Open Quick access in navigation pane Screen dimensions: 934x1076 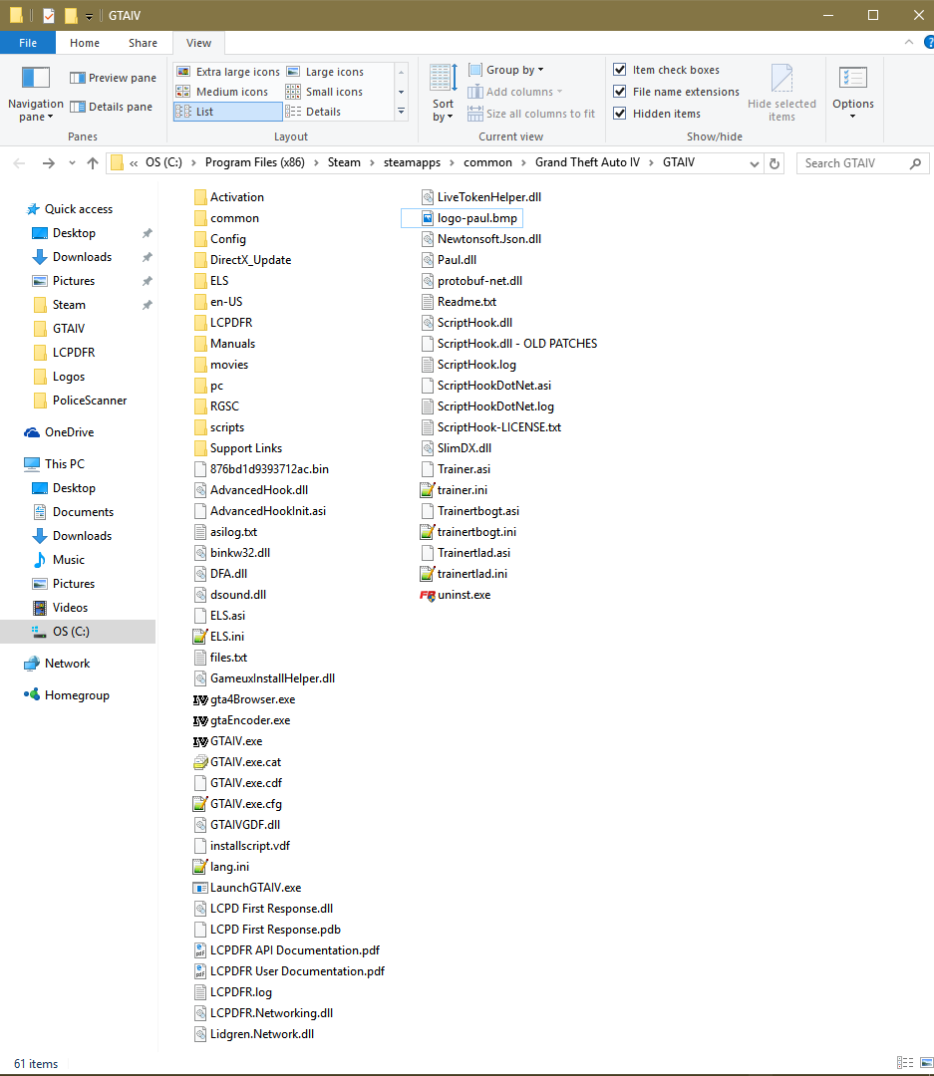tap(79, 209)
